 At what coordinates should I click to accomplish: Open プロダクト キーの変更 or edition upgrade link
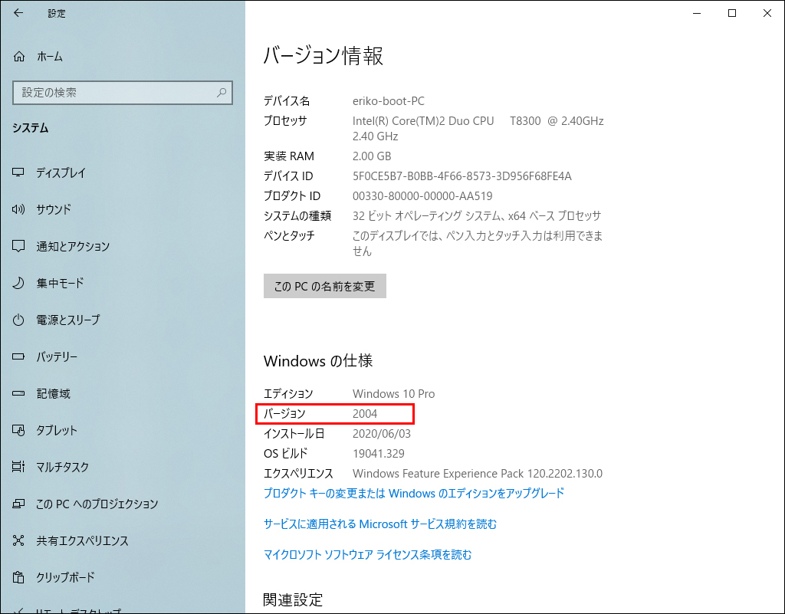pos(414,494)
